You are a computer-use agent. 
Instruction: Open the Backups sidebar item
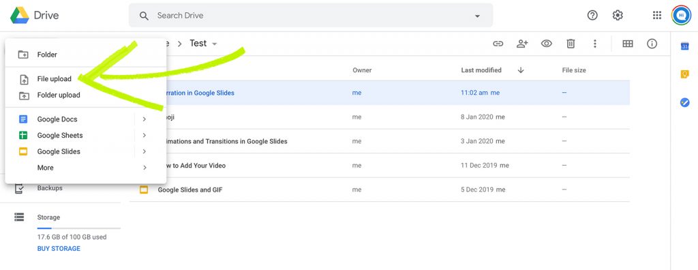[50, 188]
